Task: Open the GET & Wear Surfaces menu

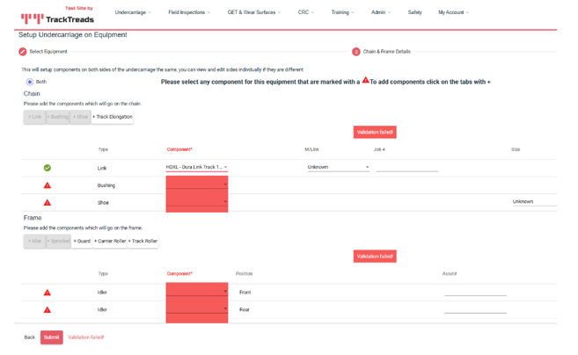Action: point(254,12)
